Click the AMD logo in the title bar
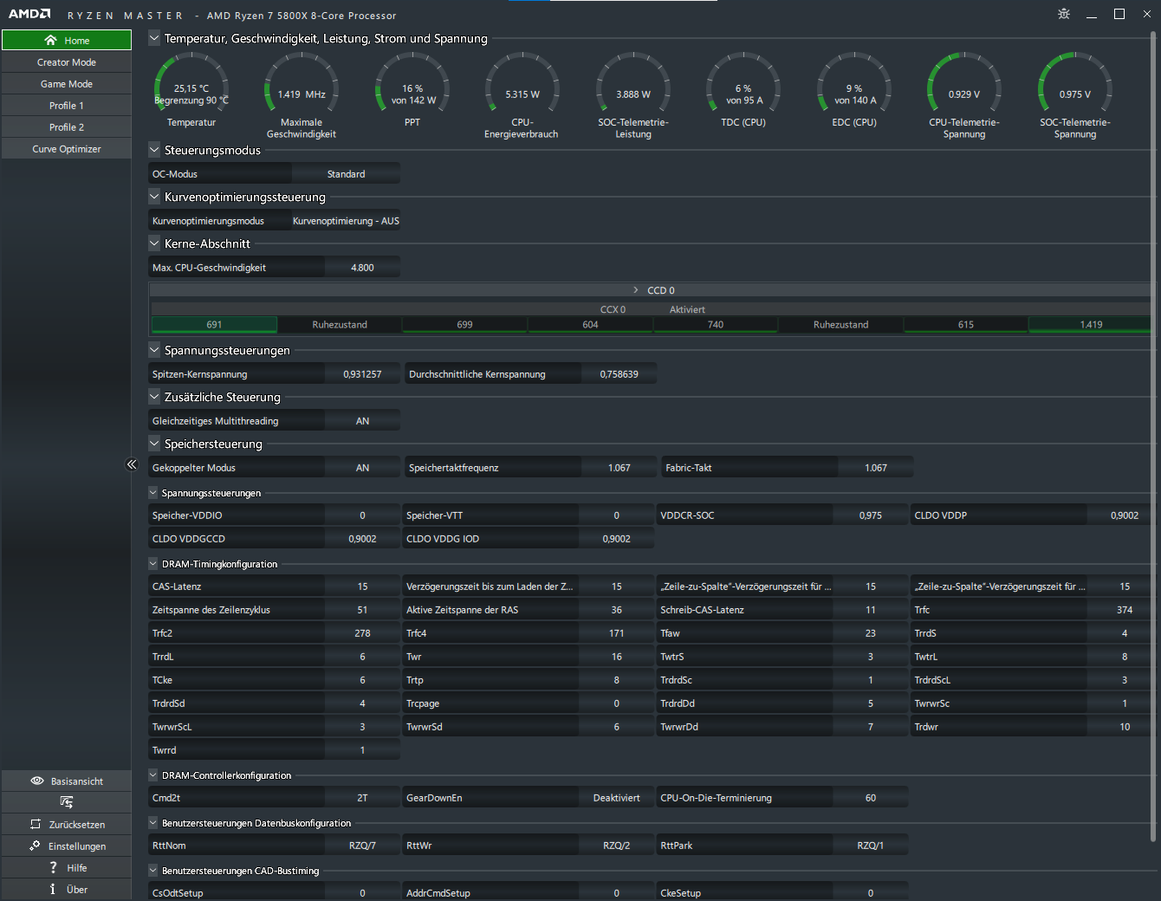This screenshot has height=901, width=1161. [x=29, y=14]
